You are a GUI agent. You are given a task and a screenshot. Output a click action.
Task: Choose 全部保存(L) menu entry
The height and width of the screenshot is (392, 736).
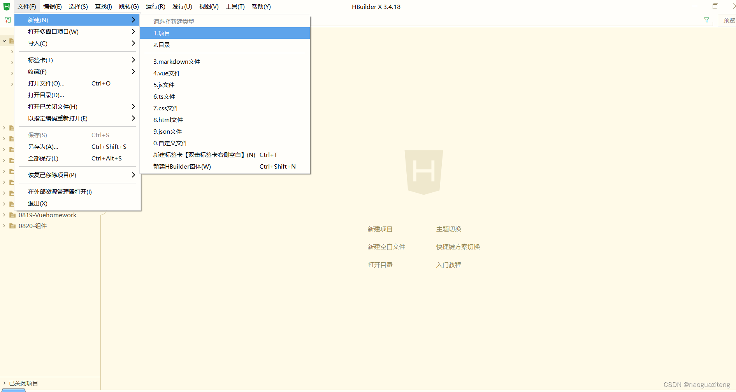(x=77, y=158)
